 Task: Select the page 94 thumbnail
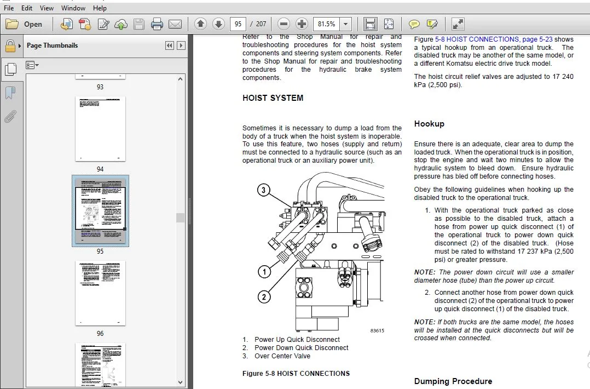coord(100,129)
